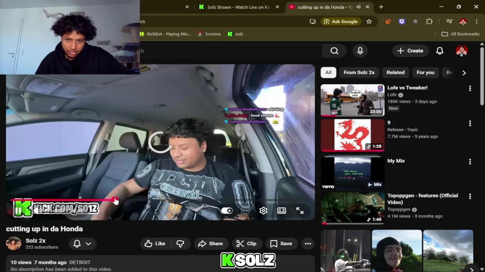Toggle closed captions in the video player
485x272 pixels.
click(245, 210)
